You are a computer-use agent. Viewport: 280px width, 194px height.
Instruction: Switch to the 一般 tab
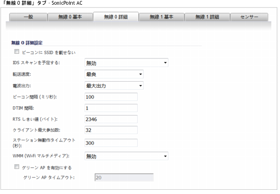coord(28,17)
